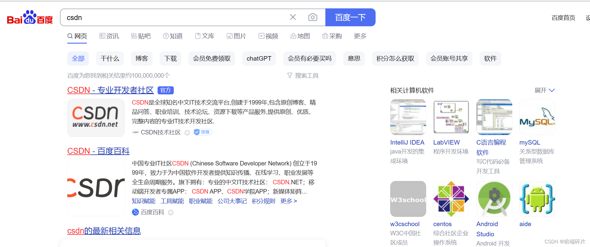The height and width of the screenshot is (247, 590).
Task: Open 搜索工具 filter options
Action: (303, 76)
